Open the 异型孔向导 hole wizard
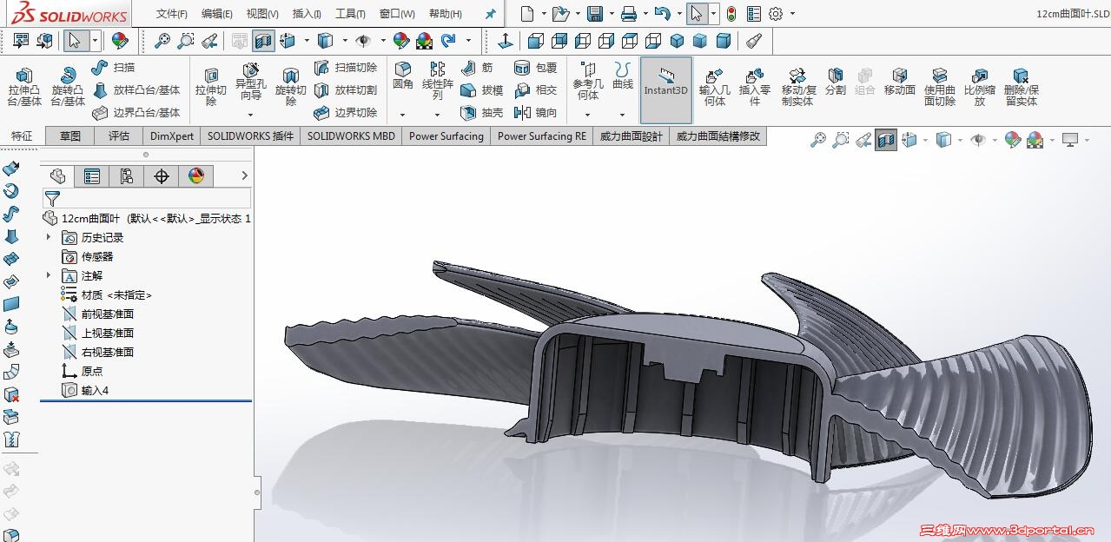 [x=251, y=82]
